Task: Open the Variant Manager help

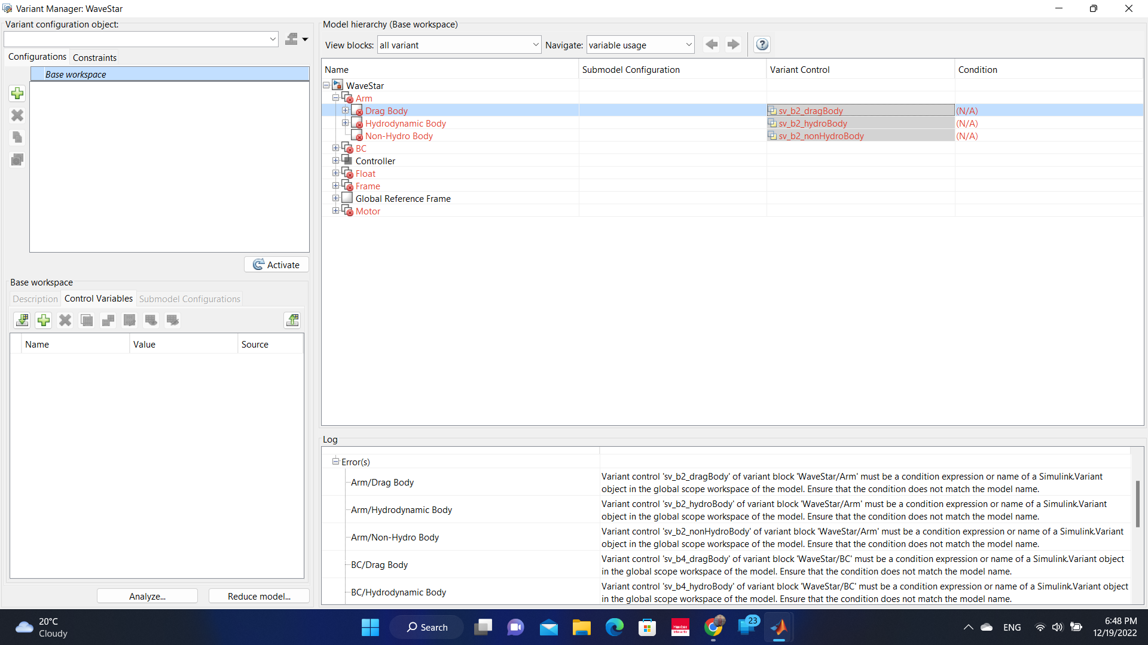Action: [762, 44]
